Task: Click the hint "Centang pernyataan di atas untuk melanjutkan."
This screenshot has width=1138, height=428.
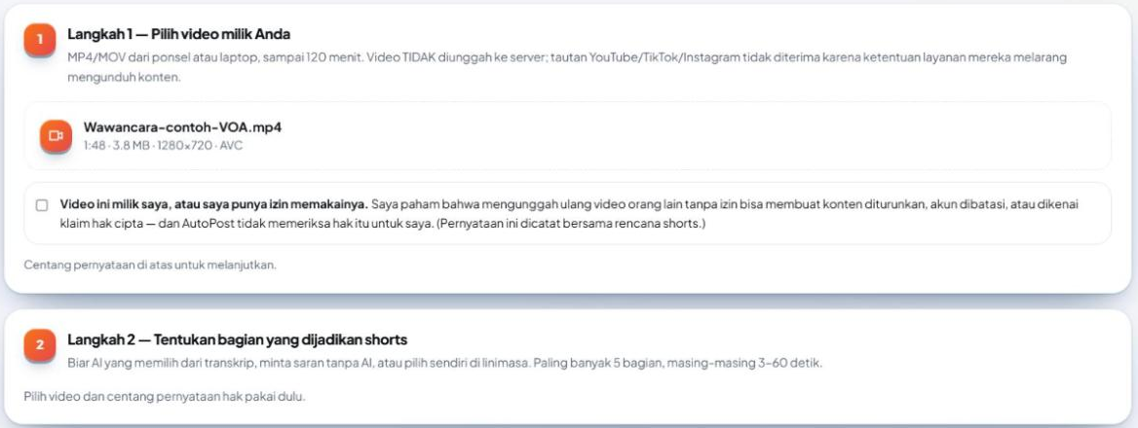Action: (x=150, y=265)
